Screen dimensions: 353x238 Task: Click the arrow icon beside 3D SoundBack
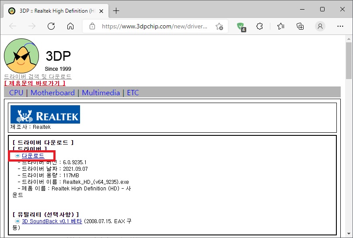pyautogui.click(x=17, y=221)
